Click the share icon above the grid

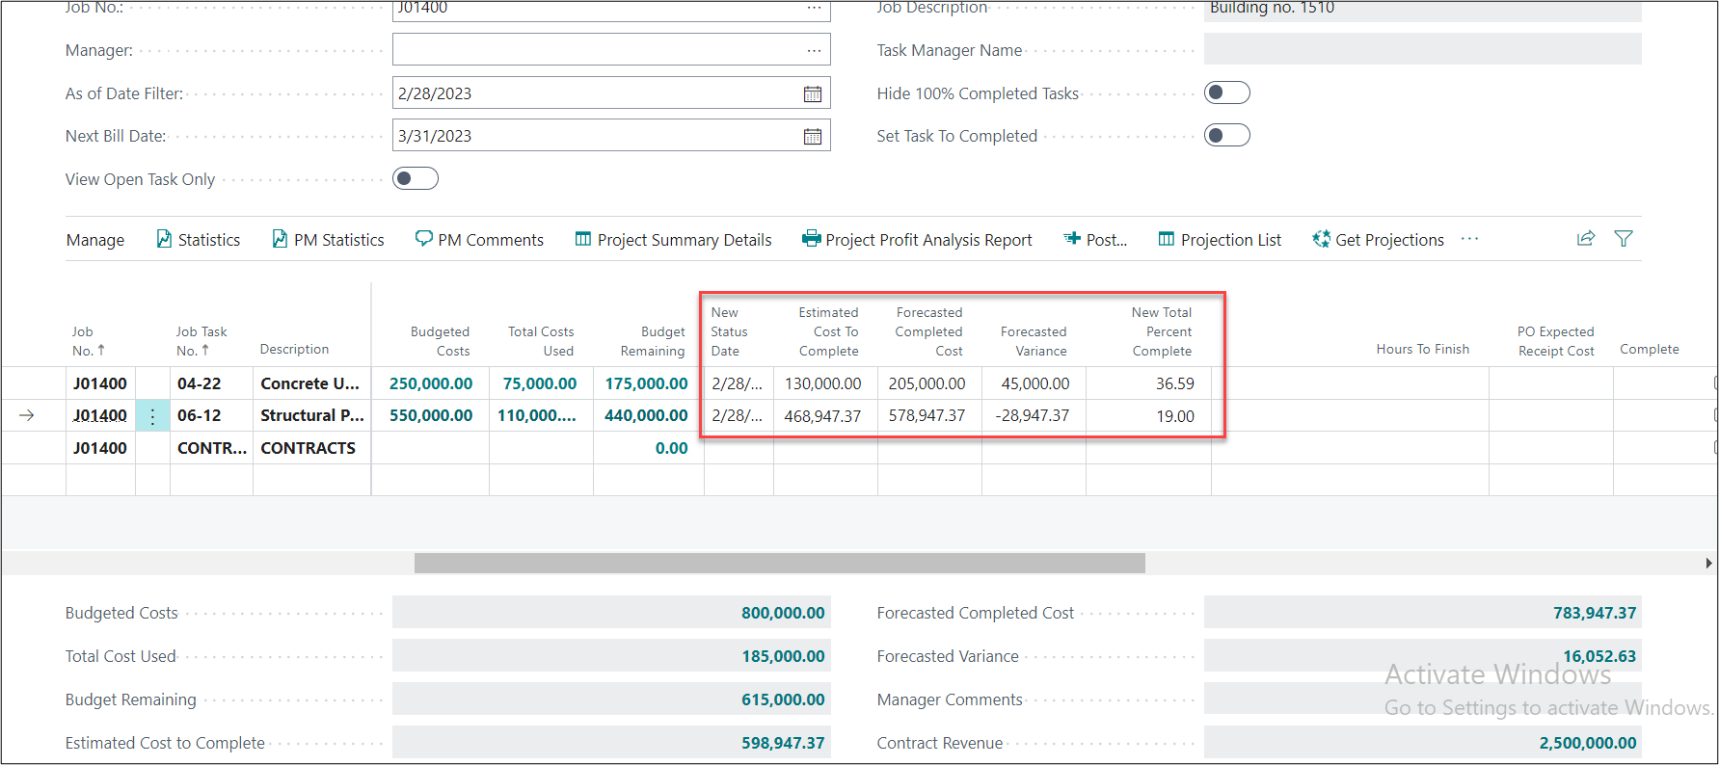point(1585,239)
